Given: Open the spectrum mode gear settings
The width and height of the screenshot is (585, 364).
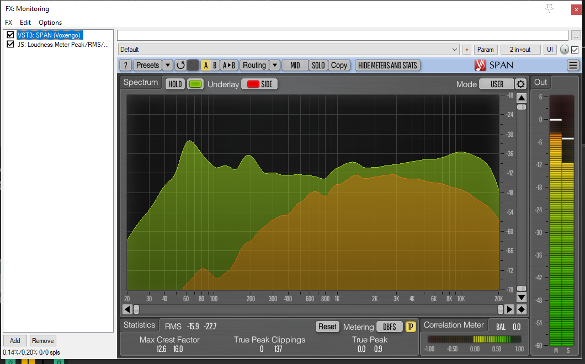Looking at the screenshot, I should tap(520, 84).
